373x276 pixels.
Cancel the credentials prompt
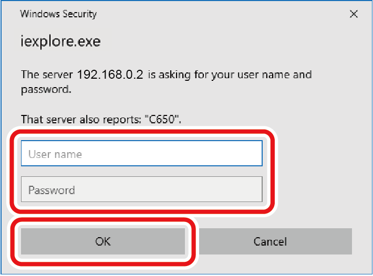tap(270, 241)
